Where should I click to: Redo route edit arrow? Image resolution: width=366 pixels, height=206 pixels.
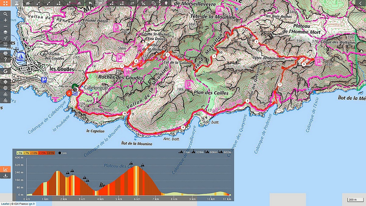(101, 3)
